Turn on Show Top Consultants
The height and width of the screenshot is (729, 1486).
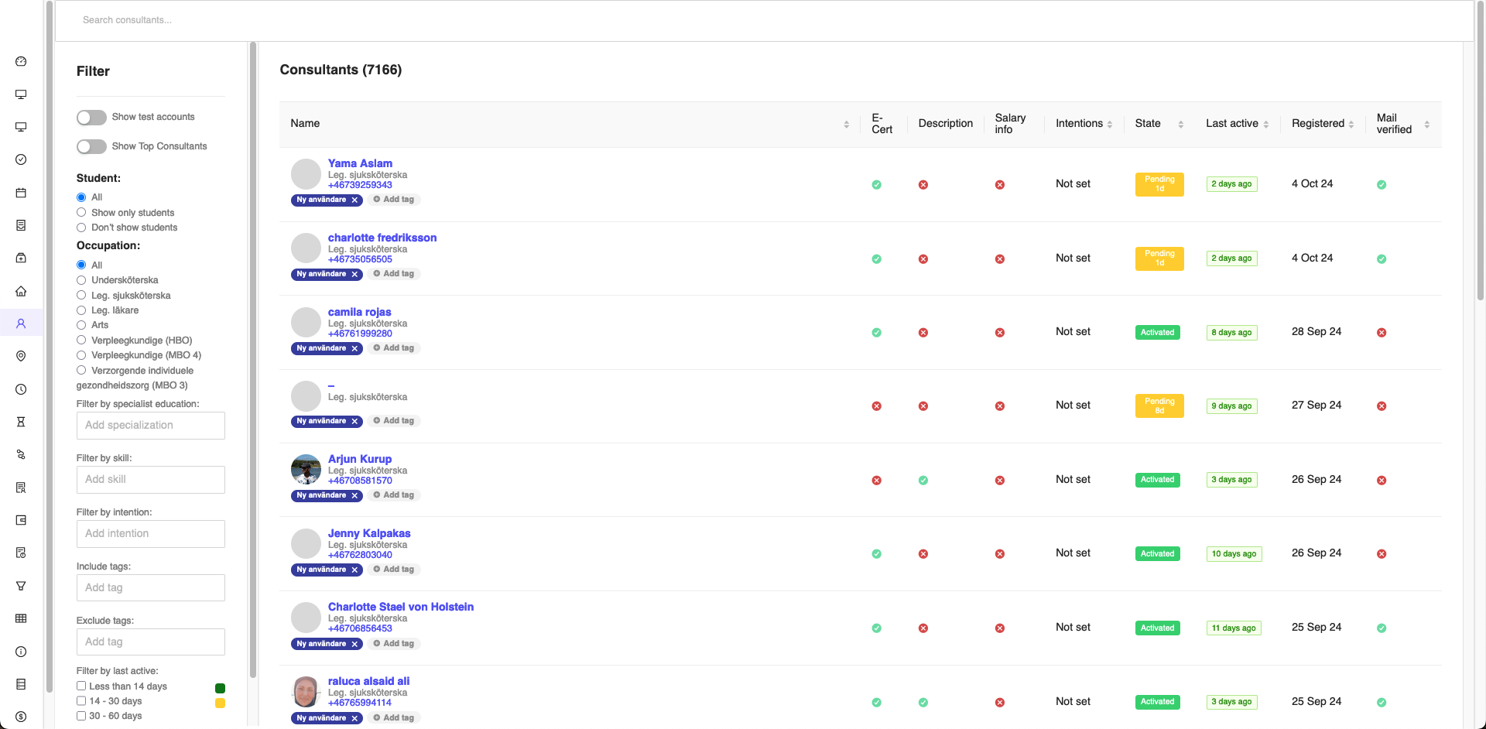91,146
